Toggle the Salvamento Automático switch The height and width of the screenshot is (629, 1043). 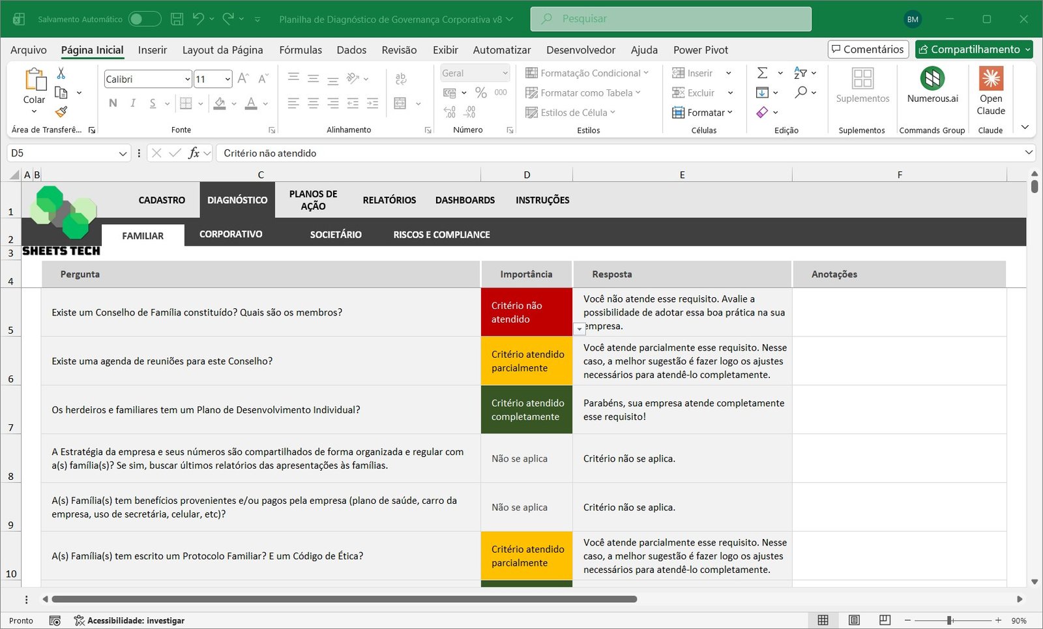144,19
